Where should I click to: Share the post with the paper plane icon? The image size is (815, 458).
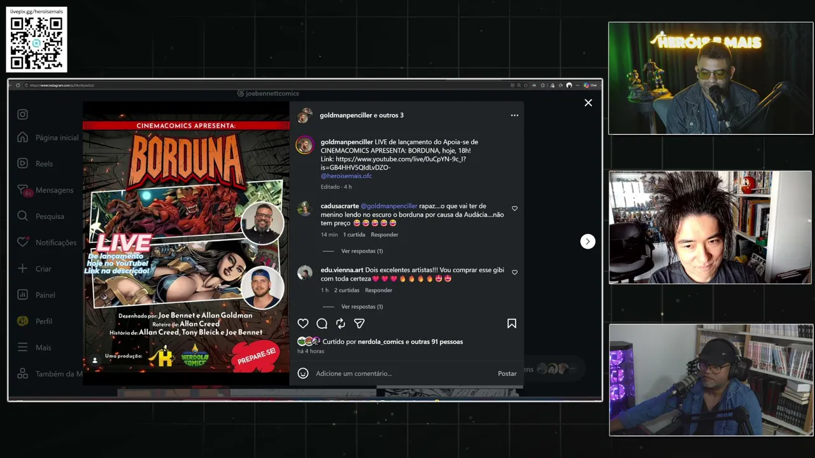point(359,324)
